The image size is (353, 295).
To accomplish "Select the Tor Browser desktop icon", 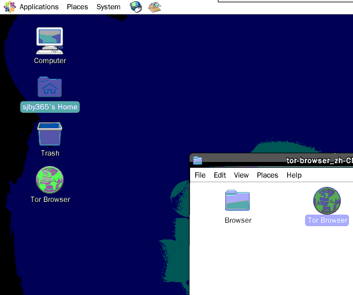I will [x=50, y=180].
